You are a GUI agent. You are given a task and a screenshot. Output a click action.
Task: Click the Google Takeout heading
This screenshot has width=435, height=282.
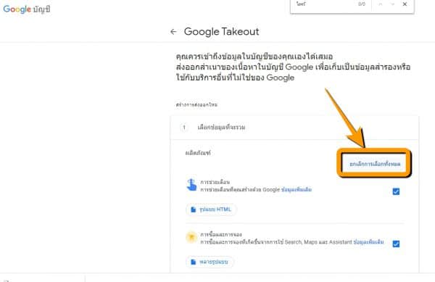(x=221, y=32)
